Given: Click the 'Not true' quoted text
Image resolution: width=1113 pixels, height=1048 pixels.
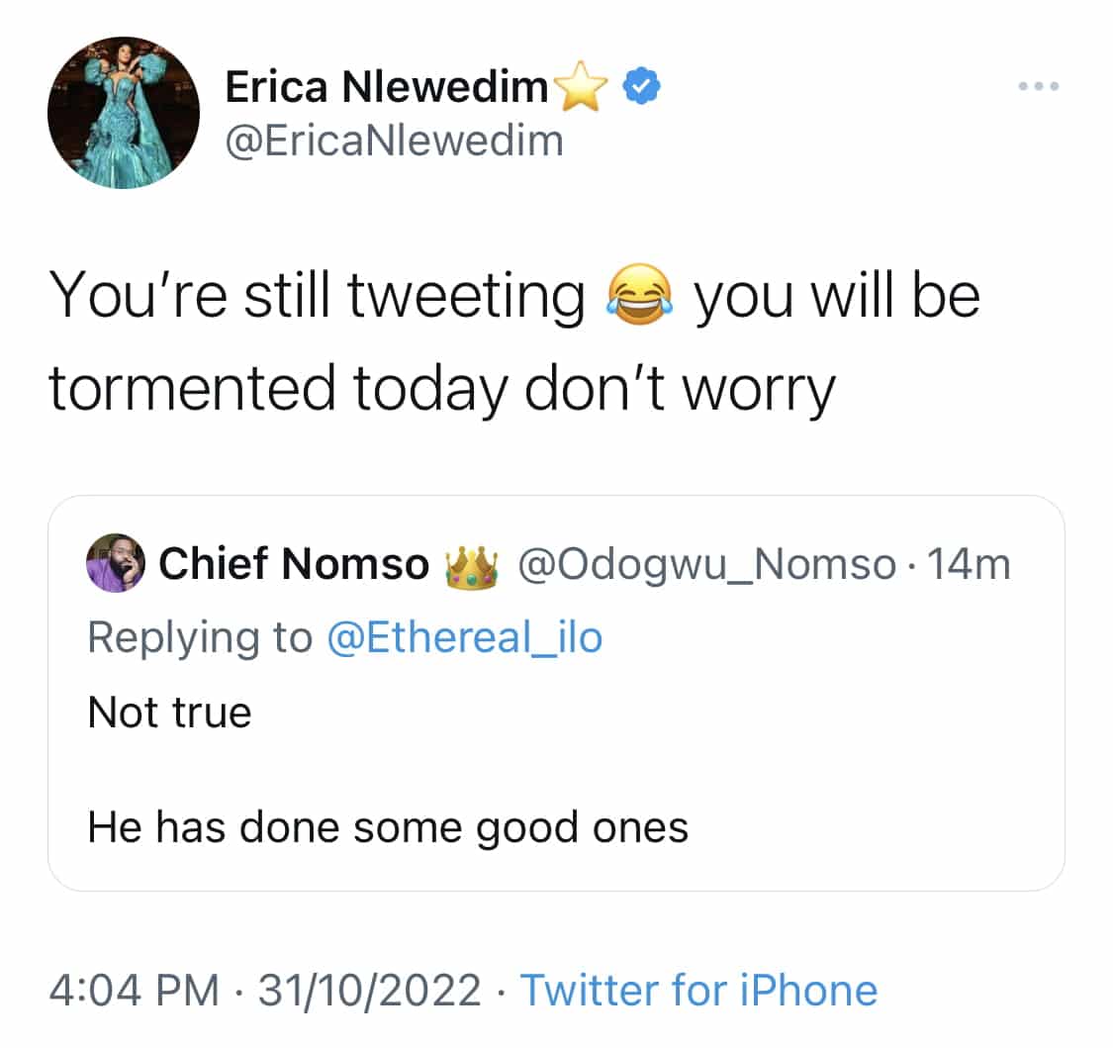Looking at the screenshot, I should (169, 712).
